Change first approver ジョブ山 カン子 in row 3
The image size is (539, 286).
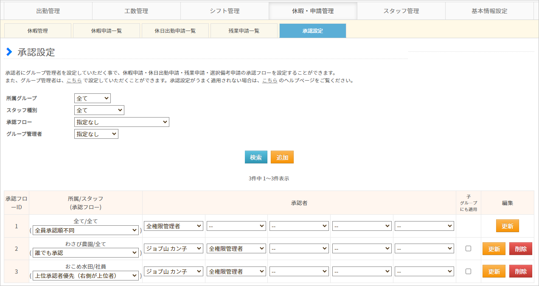pos(174,271)
